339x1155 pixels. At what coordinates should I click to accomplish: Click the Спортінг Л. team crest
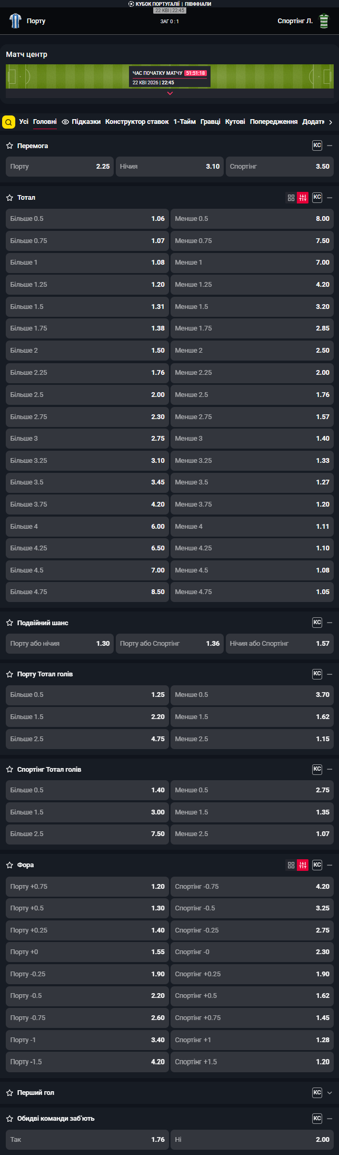(x=324, y=21)
